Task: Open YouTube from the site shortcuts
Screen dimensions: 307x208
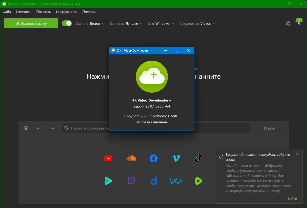Action: (108, 158)
